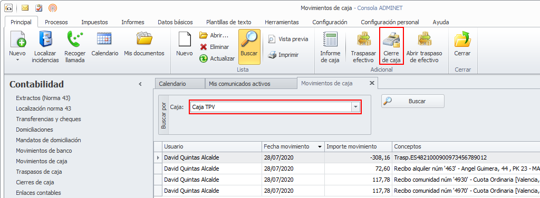Image resolution: width=540 pixels, height=198 pixels.
Task: Click the app logo icon in title bar
Action: click(x=8, y=7)
